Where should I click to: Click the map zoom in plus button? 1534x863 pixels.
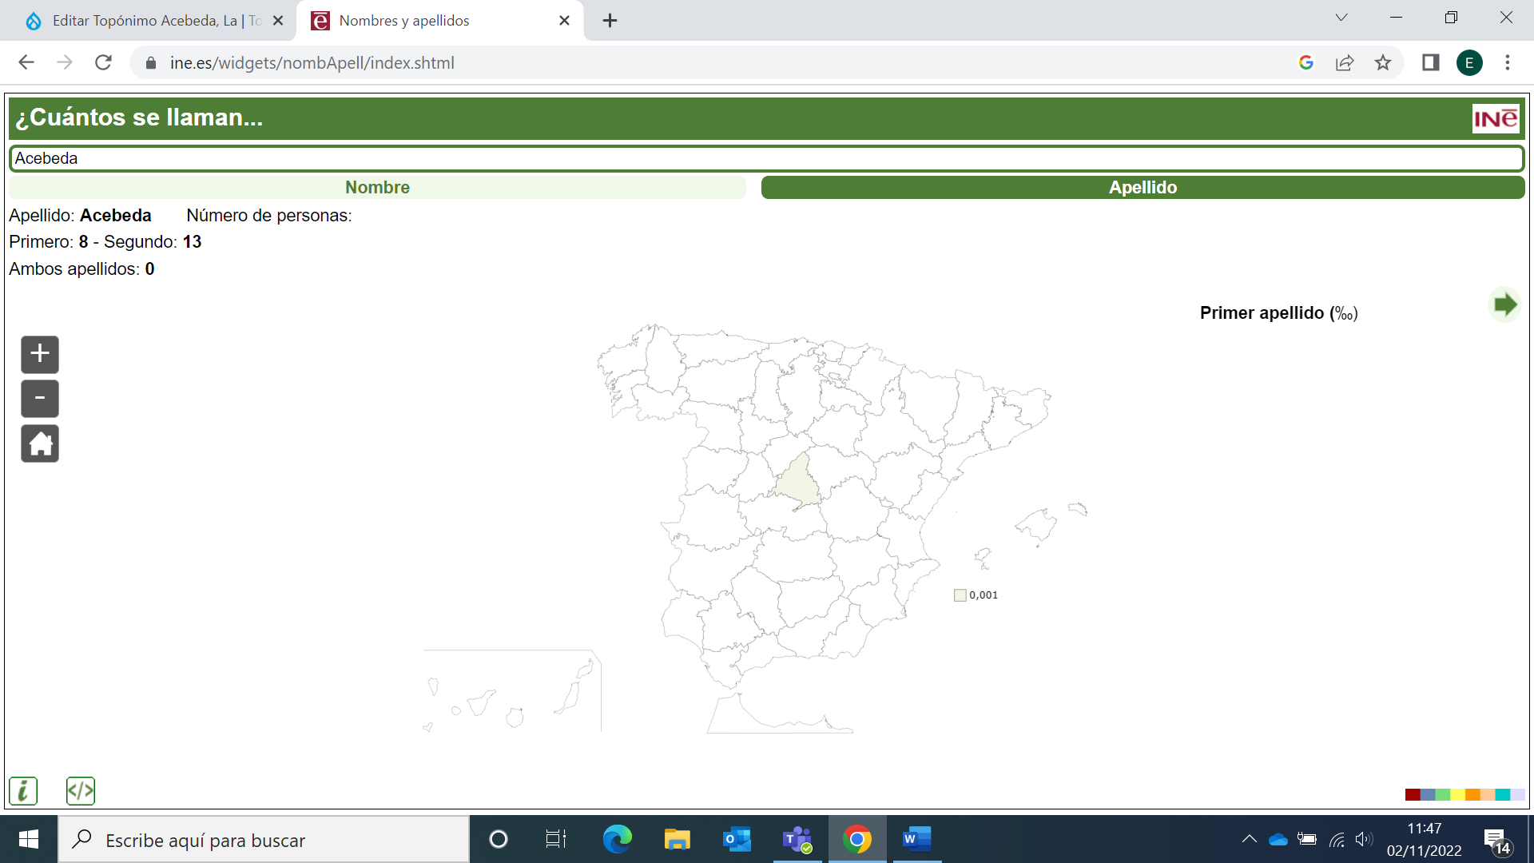click(x=40, y=354)
